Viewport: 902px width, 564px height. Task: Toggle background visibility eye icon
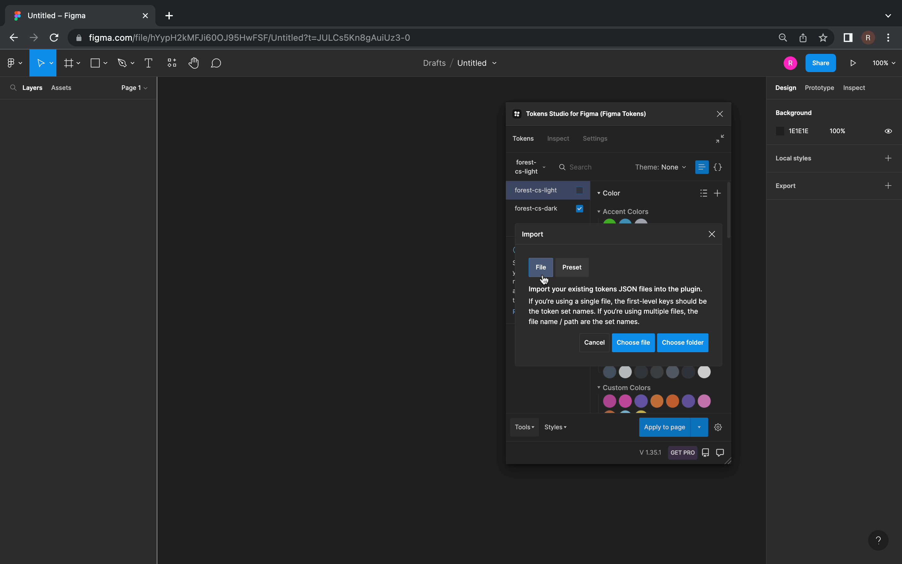coord(888,131)
